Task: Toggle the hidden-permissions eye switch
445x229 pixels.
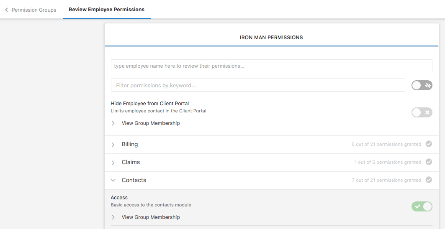Action: click(422, 85)
